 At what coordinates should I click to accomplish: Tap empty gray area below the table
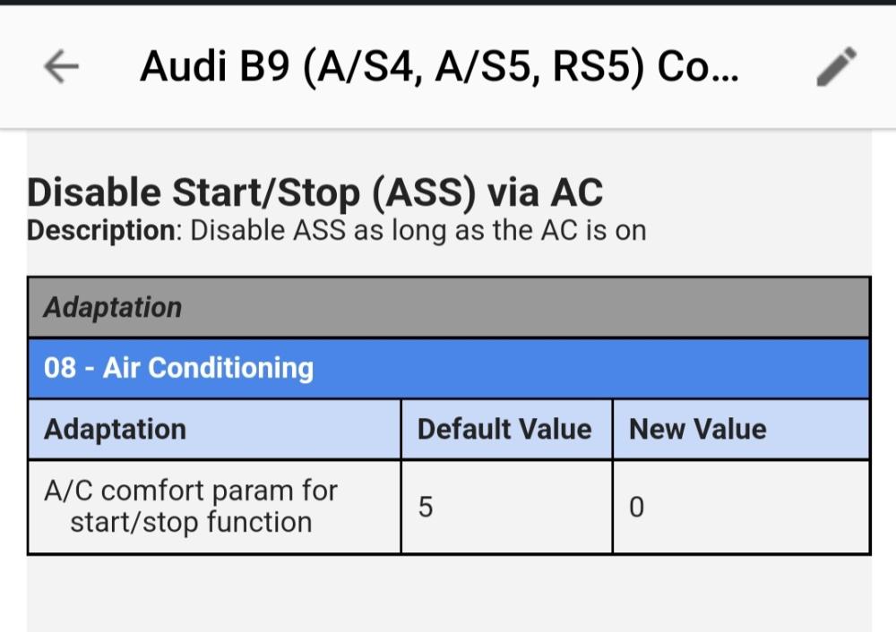449,594
